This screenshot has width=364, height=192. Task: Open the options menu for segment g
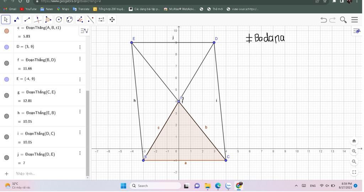(80, 91)
